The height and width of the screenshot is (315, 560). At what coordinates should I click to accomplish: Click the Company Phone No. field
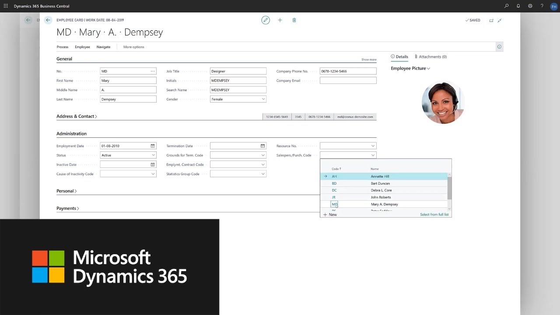point(348,71)
